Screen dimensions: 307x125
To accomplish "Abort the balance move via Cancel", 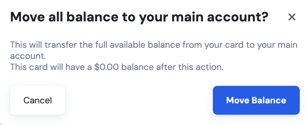I will (38, 100).
